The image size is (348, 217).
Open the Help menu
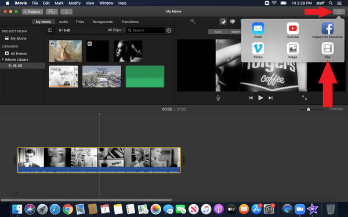tap(122, 3)
